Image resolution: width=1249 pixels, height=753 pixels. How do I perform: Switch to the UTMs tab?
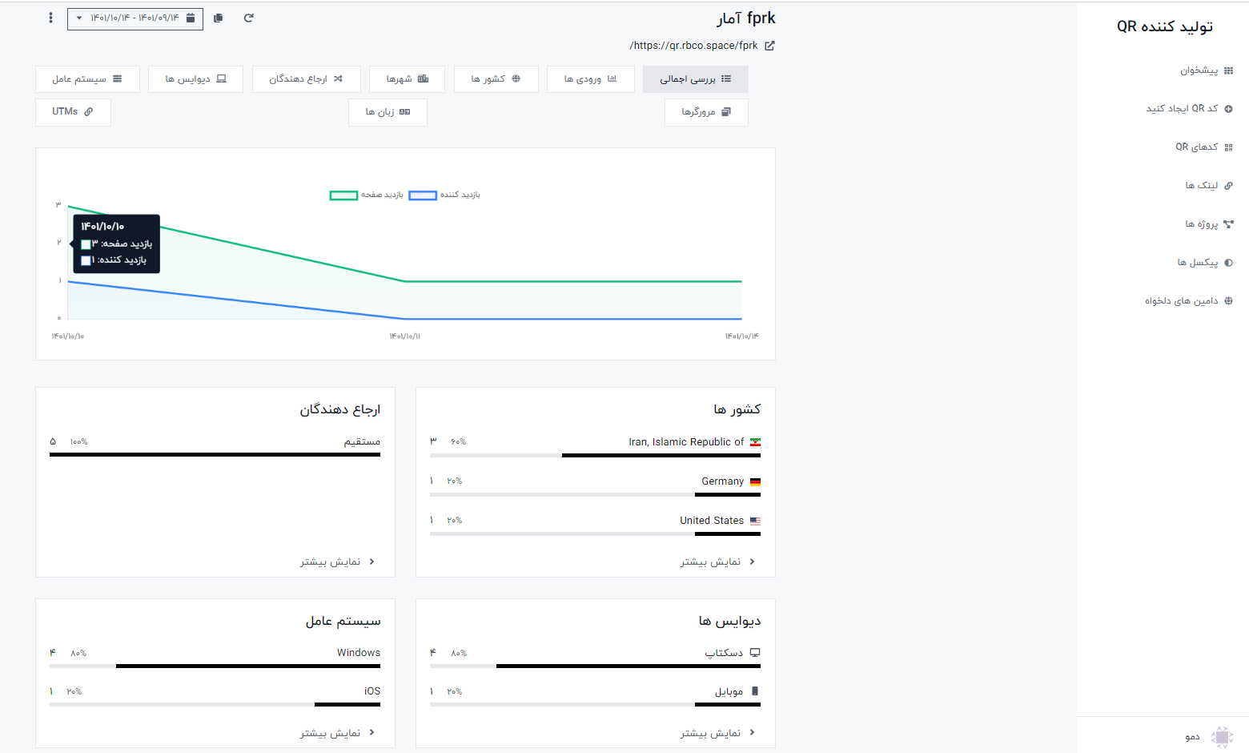[73, 112]
